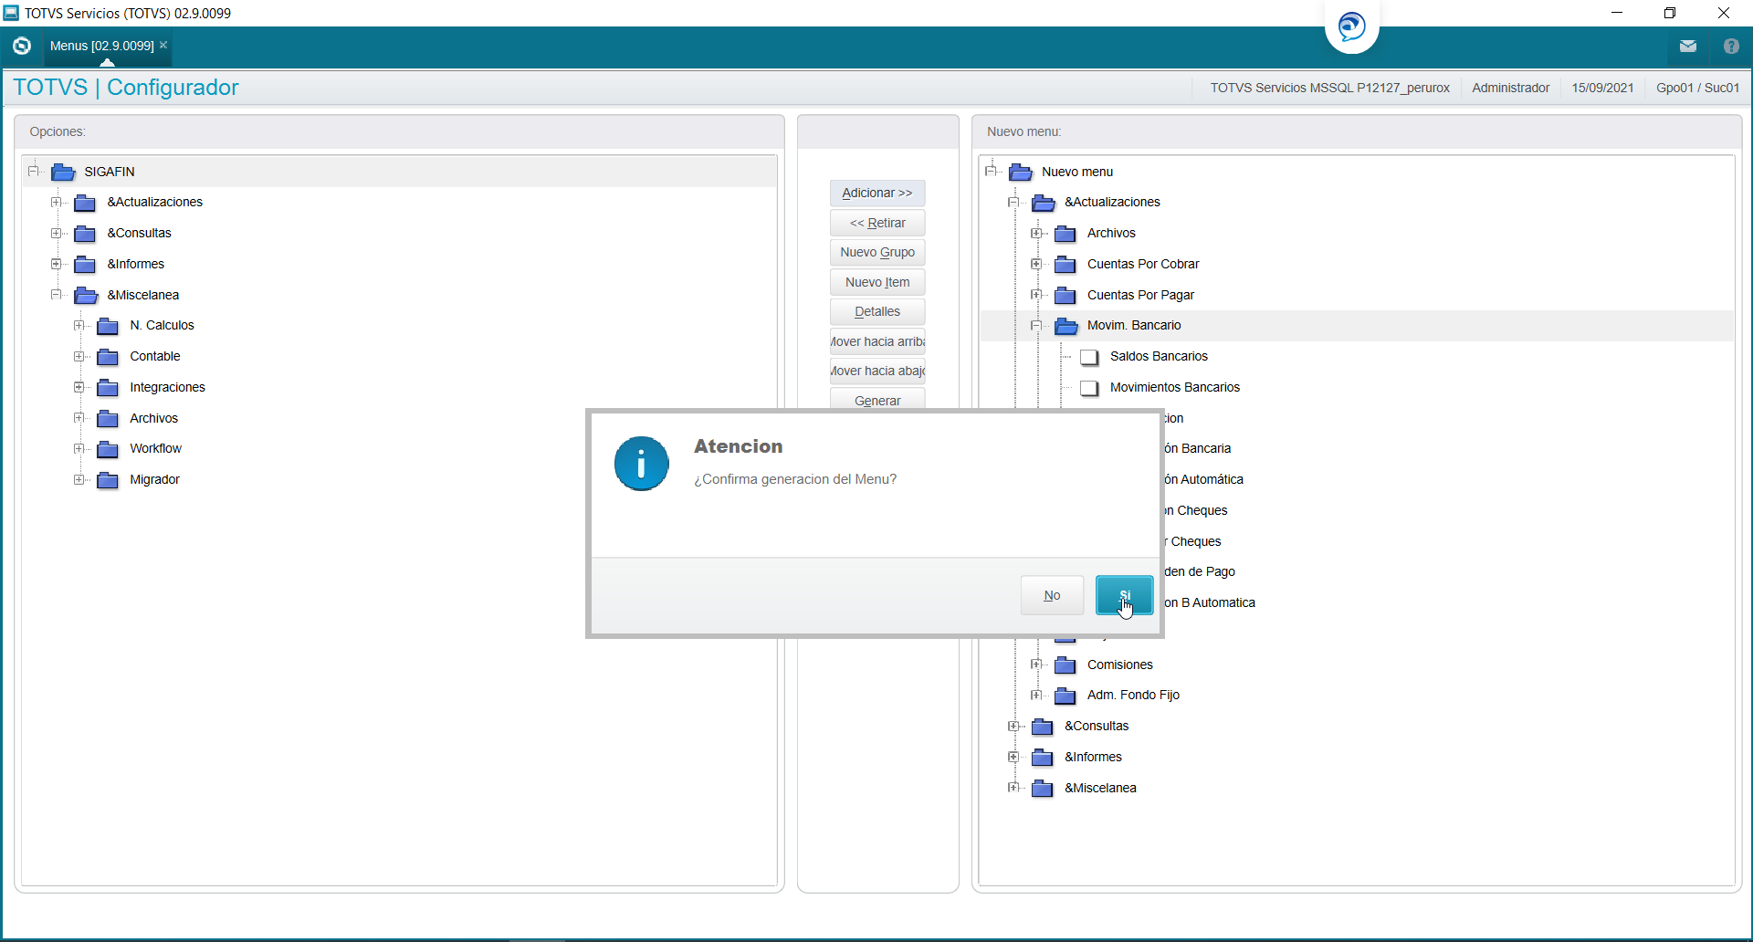Select &Consultas folder icon in Nuevo menu
The width and height of the screenshot is (1753, 942).
click(1043, 727)
